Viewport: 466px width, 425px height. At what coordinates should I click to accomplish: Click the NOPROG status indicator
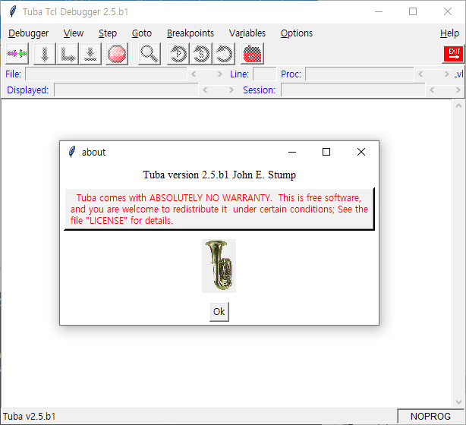tap(430, 417)
